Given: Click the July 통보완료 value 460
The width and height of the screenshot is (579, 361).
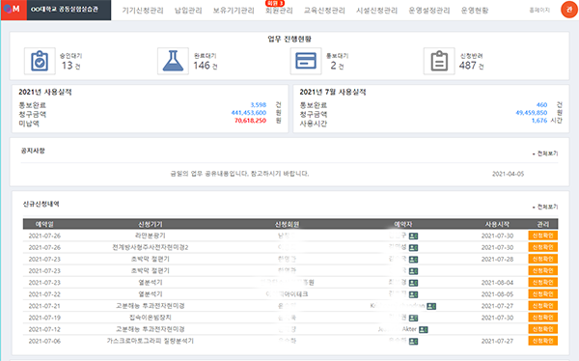Looking at the screenshot, I should tap(541, 105).
